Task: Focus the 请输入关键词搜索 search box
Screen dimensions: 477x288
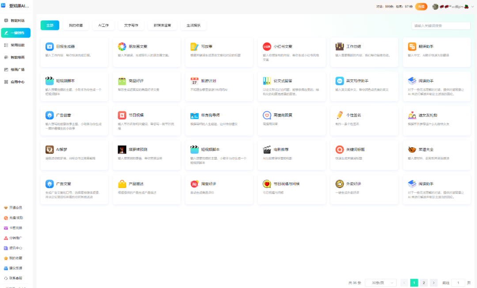Action: coord(441,26)
